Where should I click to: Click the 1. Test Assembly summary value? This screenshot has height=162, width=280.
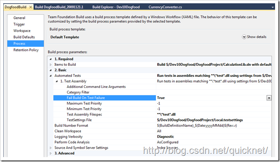[x=214, y=81]
